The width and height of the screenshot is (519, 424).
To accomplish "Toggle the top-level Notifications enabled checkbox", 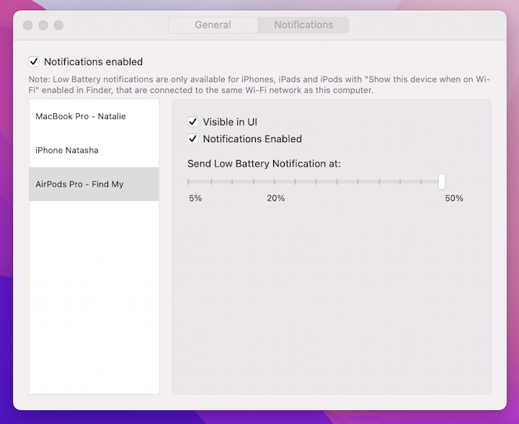I will 34,62.
